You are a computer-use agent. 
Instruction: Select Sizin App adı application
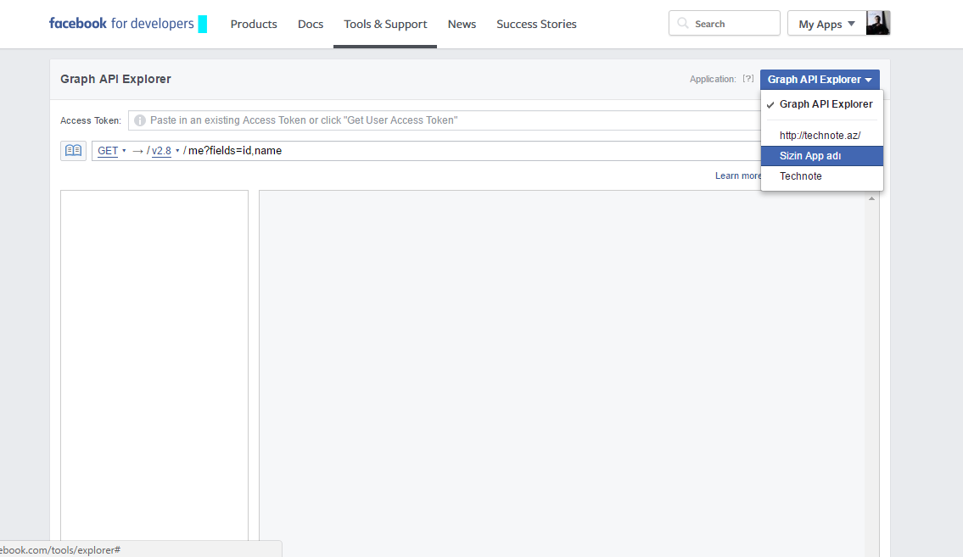click(x=810, y=156)
